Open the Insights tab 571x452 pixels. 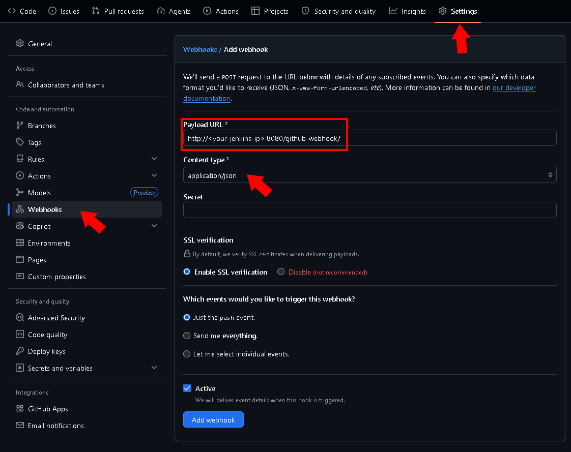[408, 11]
